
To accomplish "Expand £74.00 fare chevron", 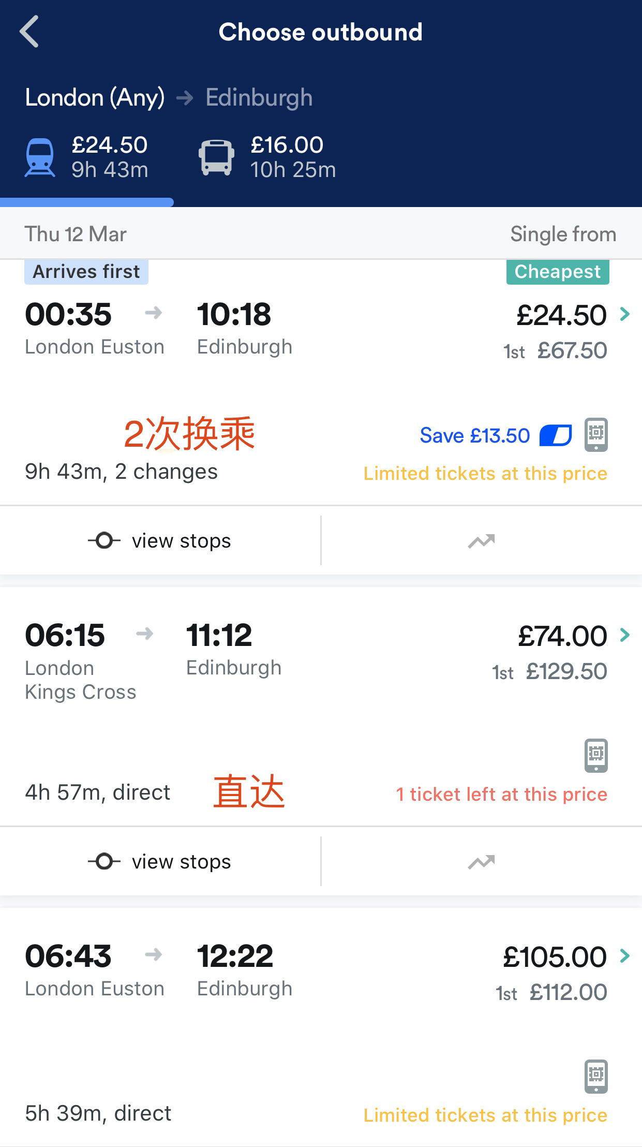I will [x=625, y=635].
